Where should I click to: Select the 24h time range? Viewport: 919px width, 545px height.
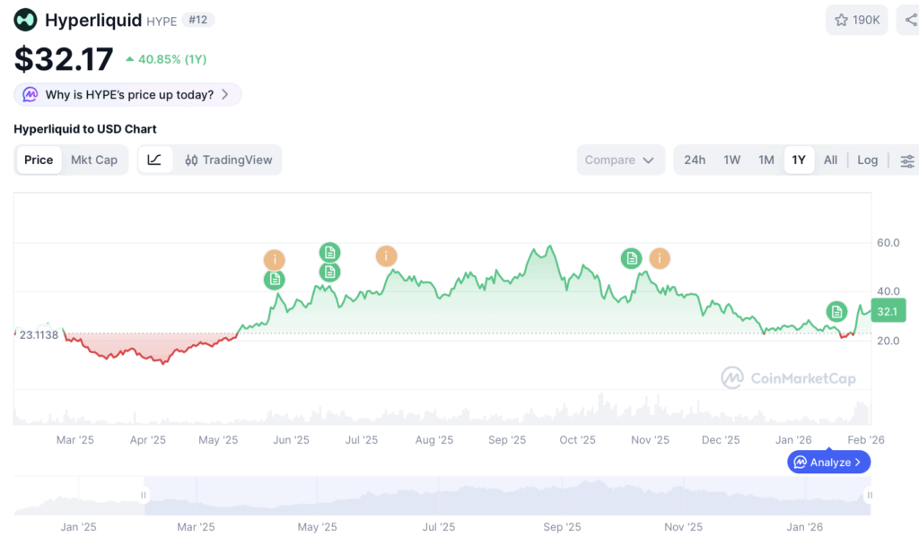tap(695, 160)
